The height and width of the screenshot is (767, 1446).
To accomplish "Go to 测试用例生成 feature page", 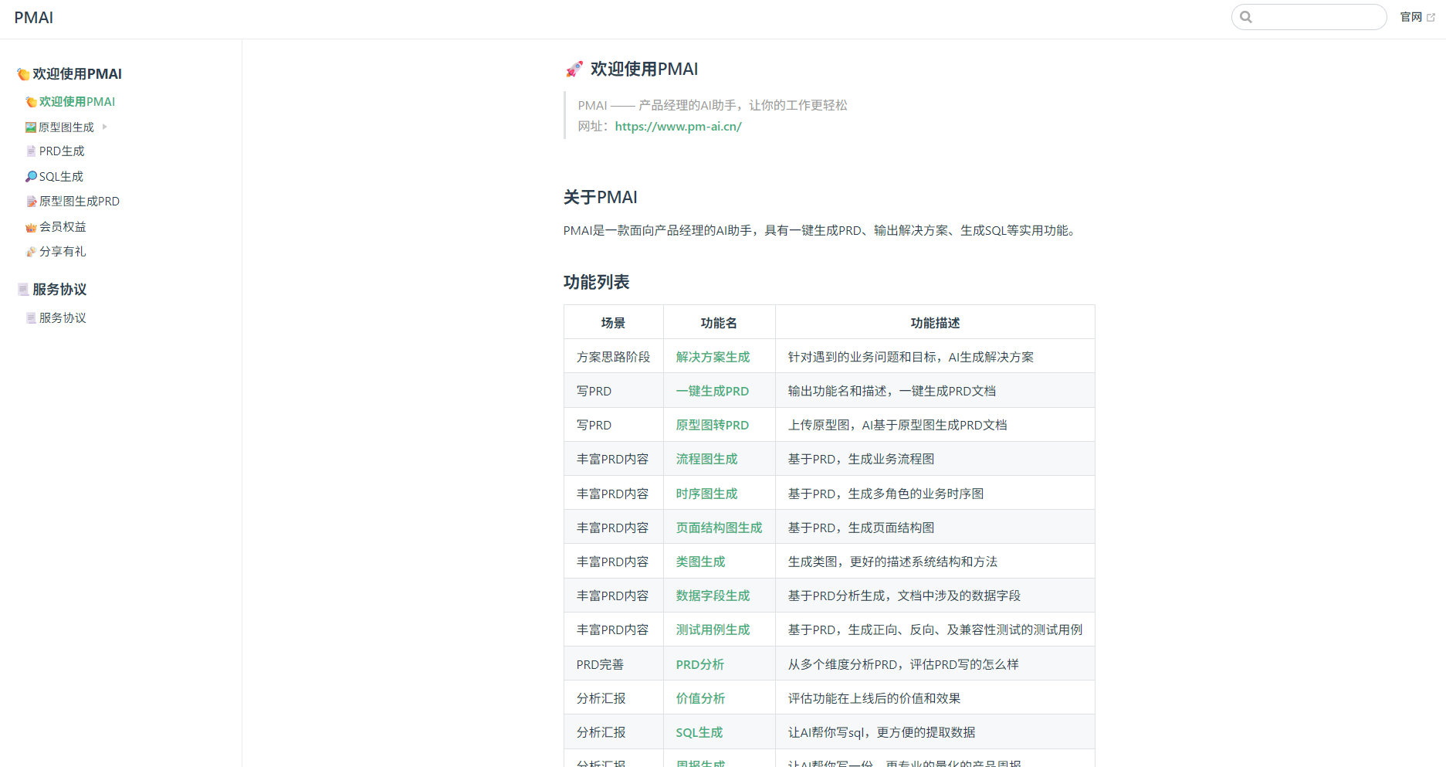I will click(x=713, y=630).
